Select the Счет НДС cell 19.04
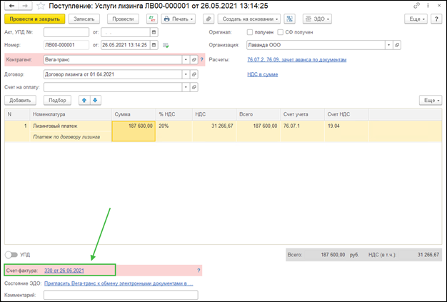Screen dimensions: 447x302 346,131
